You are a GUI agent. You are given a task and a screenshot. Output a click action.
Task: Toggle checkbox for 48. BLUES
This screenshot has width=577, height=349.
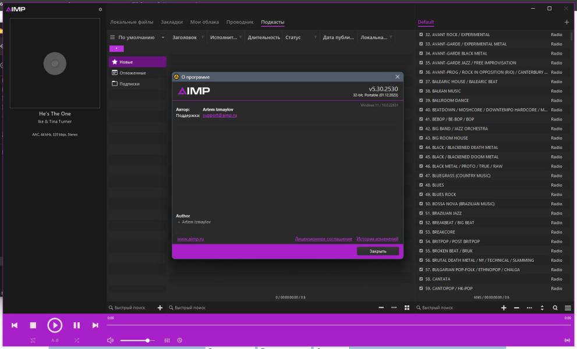coord(421,185)
